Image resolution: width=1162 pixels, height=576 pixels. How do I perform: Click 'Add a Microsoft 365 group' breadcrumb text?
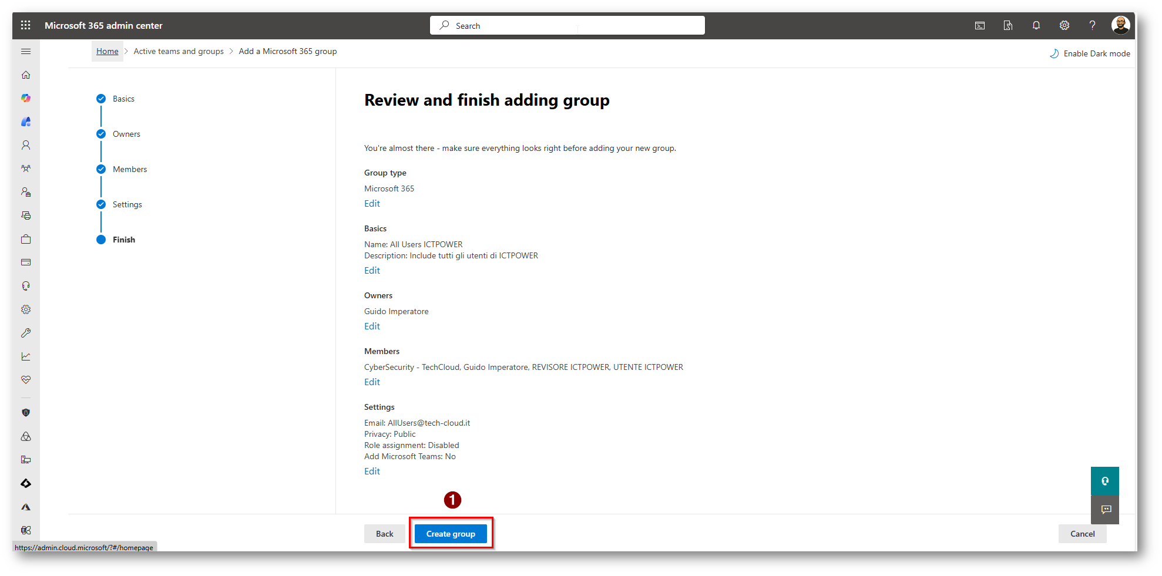(x=288, y=51)
